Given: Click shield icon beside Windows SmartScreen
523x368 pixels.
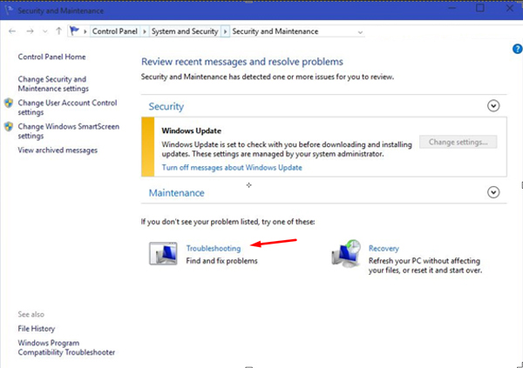Looking at the screenshot, I should [9, 126].
